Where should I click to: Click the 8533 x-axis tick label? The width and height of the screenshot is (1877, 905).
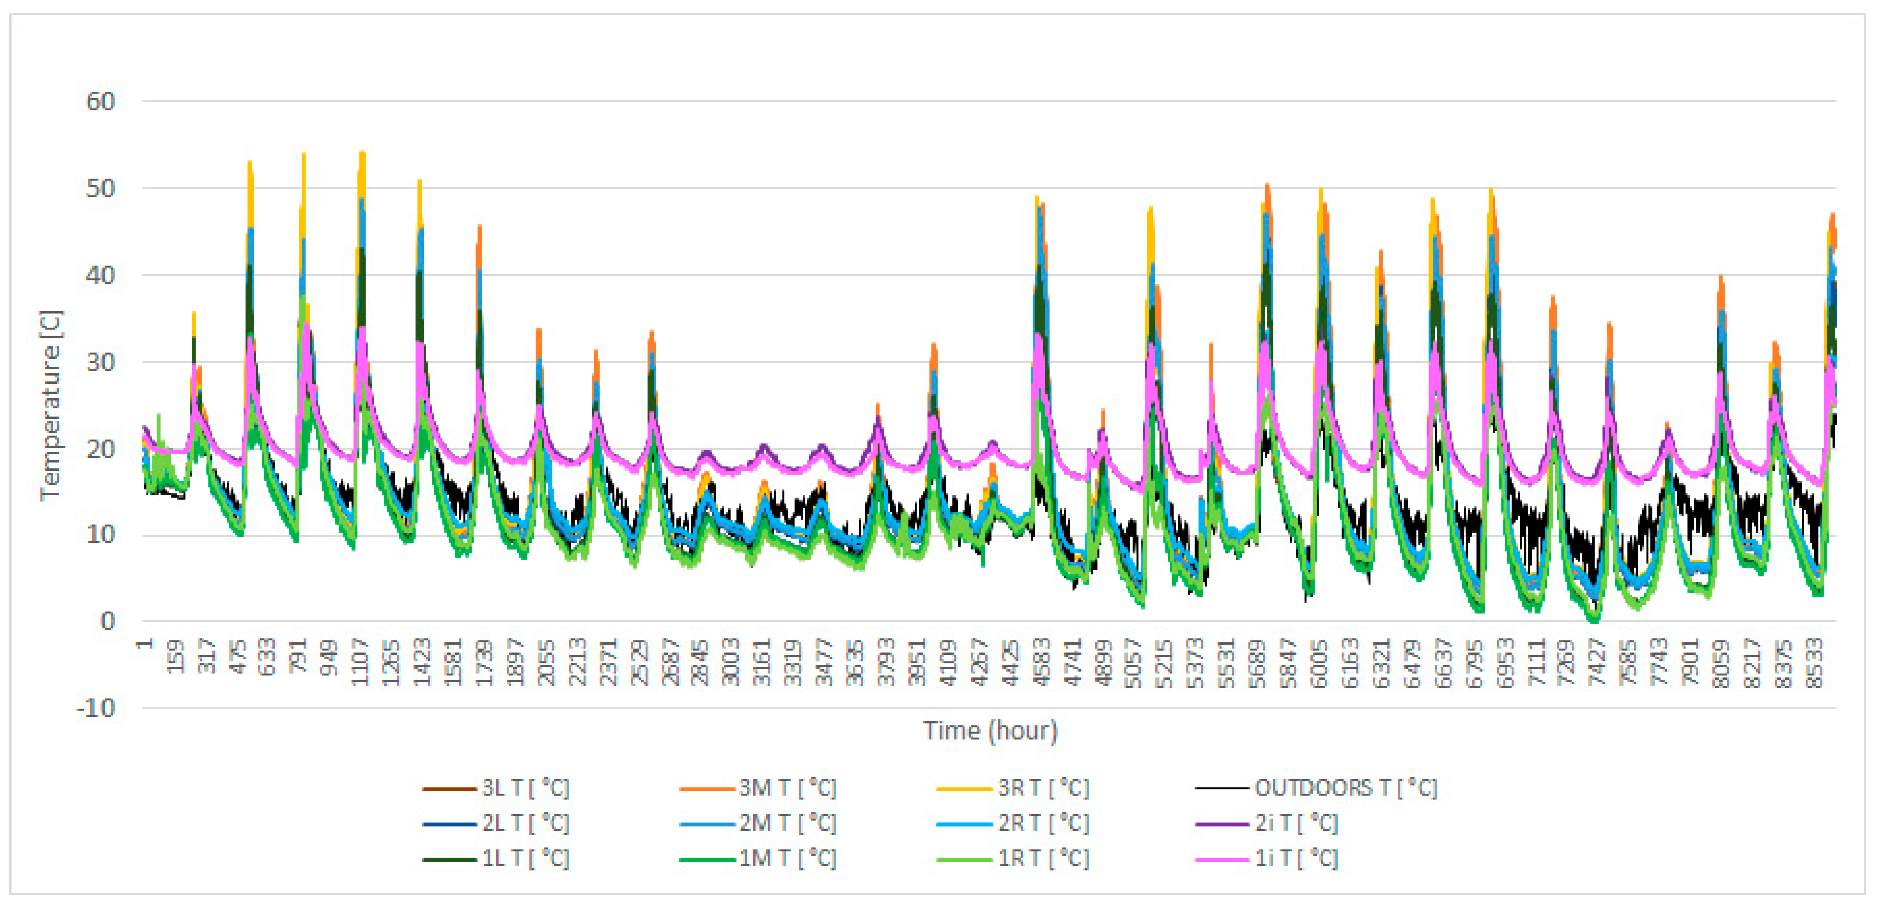1814,662
